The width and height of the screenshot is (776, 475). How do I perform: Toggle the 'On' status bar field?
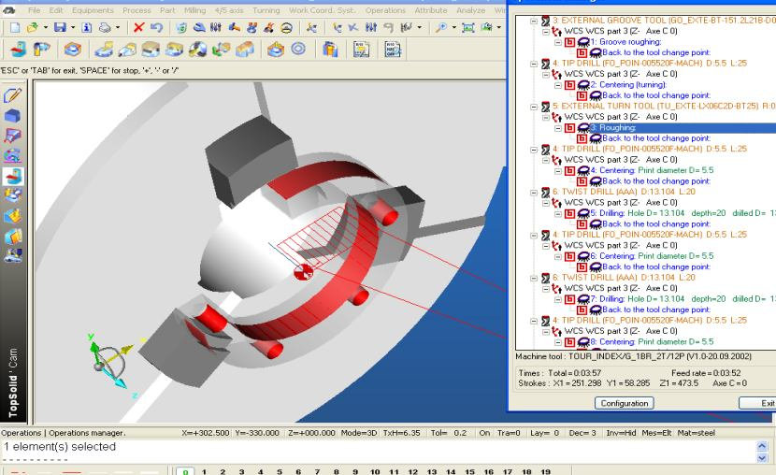[484, 432]
